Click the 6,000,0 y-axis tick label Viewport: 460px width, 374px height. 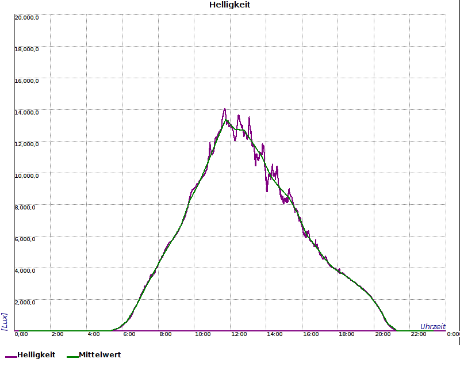(25, 239)
